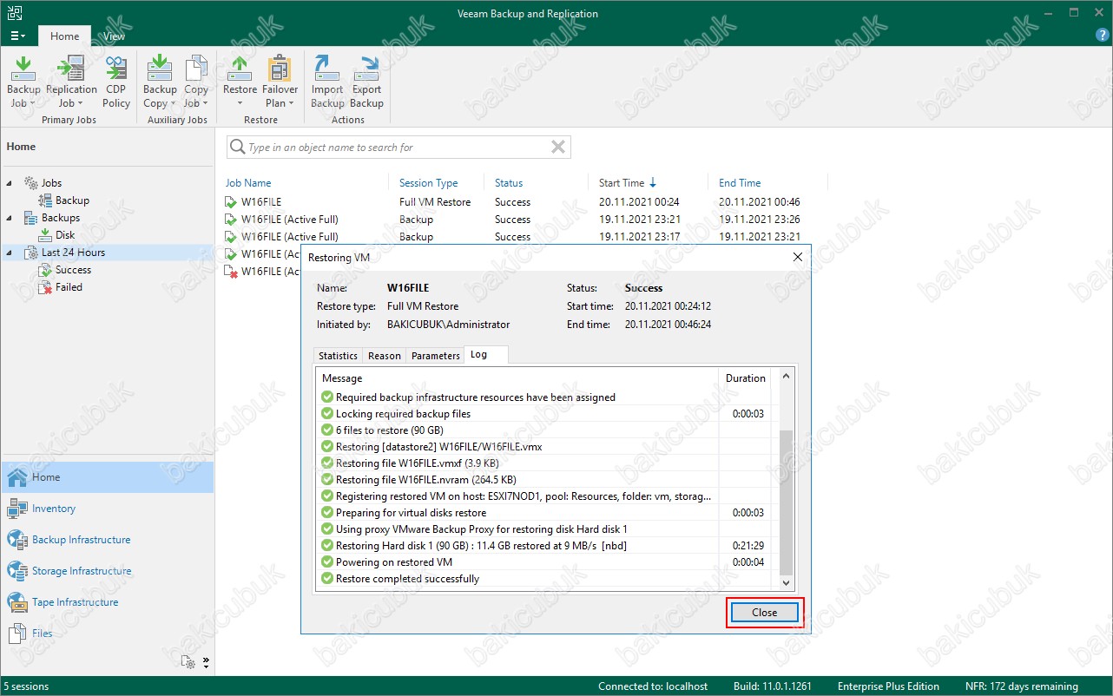This screenshot has height=696, width=1113.
Task: Open the help question mark icon
Action: tap(1103, 36)
